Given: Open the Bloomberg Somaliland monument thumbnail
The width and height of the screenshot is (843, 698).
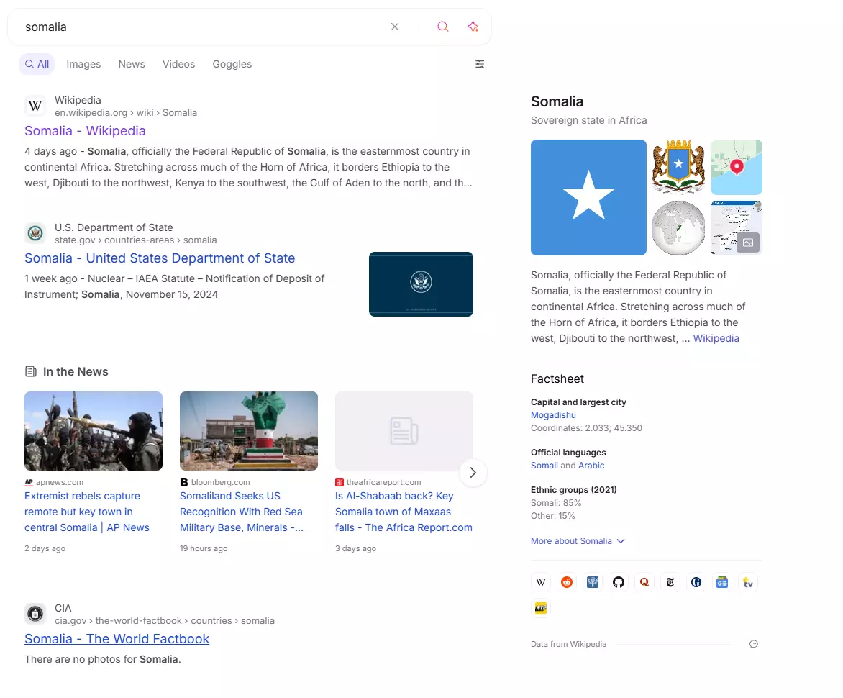Looking at the screenshot, I should [x=249, y=431].
